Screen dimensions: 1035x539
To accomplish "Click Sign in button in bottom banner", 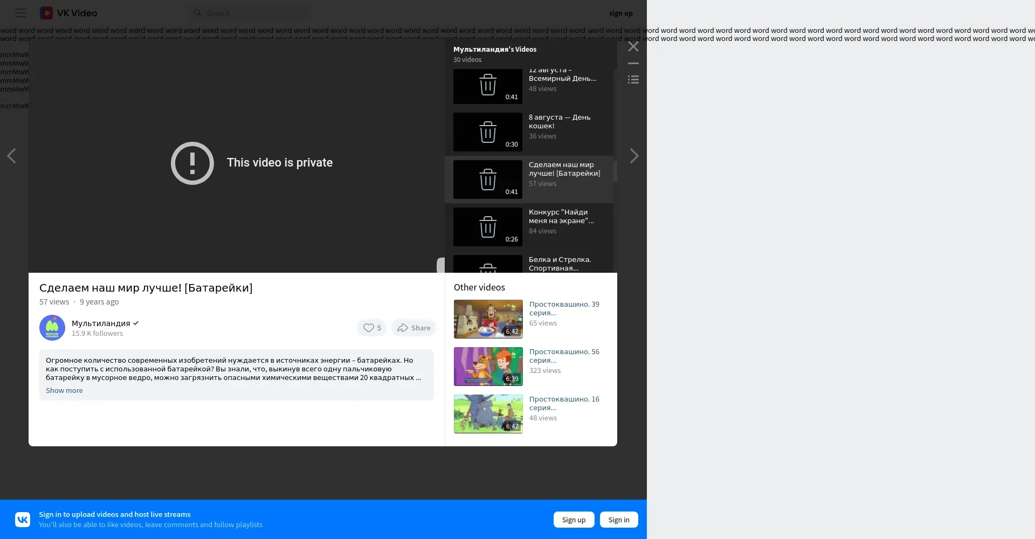I will click(619, 520).
